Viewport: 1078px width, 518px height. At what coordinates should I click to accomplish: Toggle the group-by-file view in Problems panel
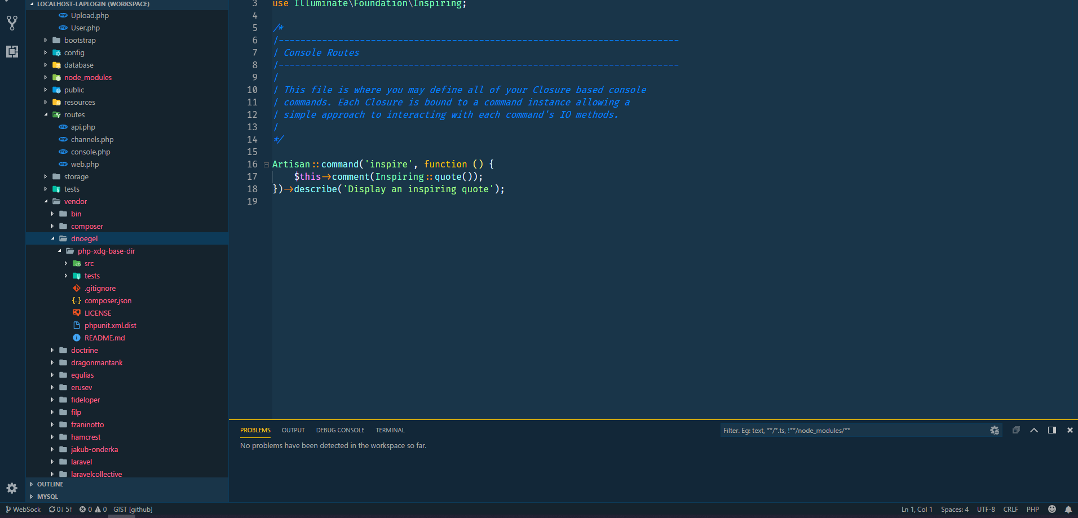(1015, 430)
